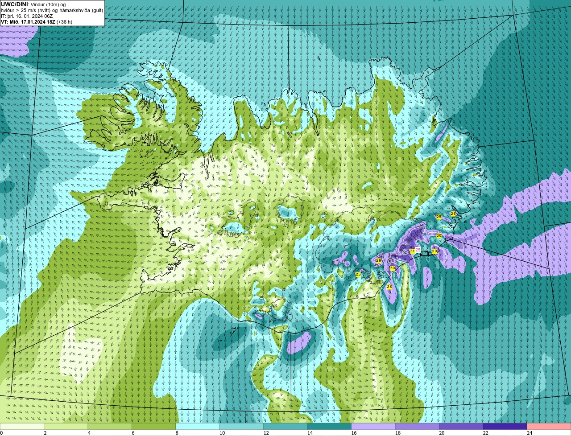Click the 10–12 m/s aqua swatch
Image resolution: width=571 pixels, height=436 pixels.
pyautogui.click(x=242, y=426)
